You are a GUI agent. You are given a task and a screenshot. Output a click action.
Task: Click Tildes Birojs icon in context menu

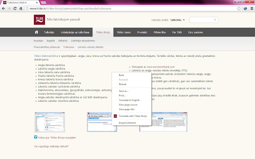click(x=115, y=116)
